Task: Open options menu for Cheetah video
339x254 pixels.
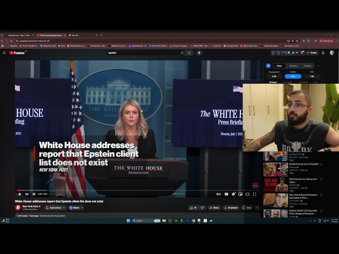Action: (321, 165)
